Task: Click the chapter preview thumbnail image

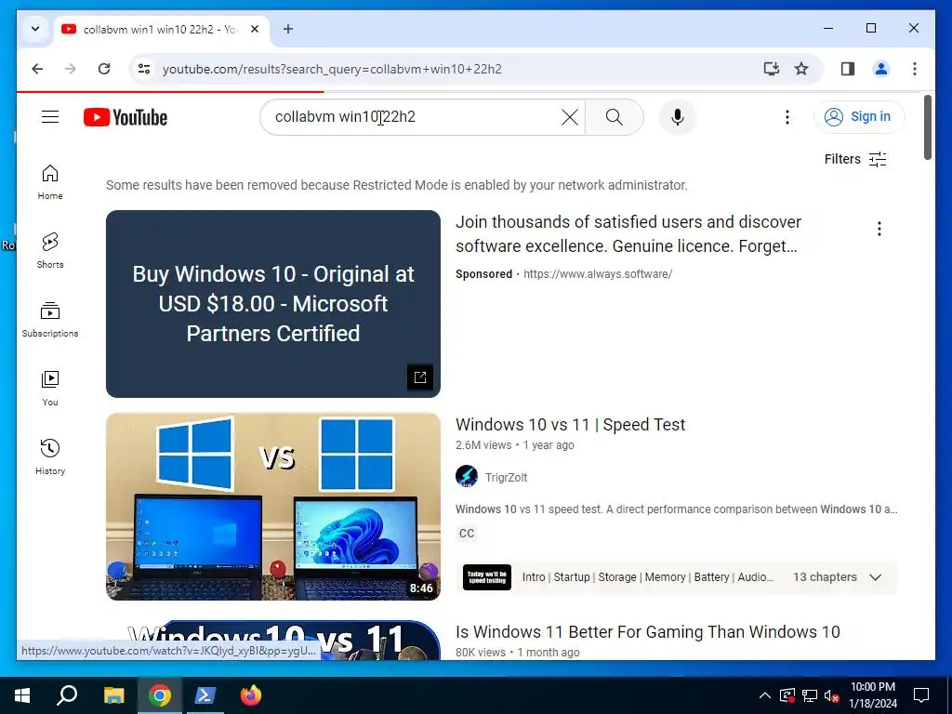Action: pyautogui.click(x=487, y=576)
